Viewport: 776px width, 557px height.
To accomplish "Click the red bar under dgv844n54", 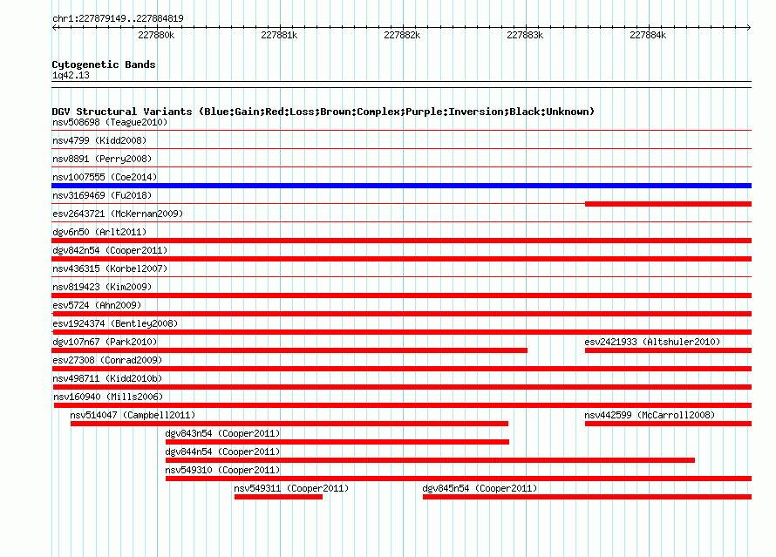I will 430,460.
